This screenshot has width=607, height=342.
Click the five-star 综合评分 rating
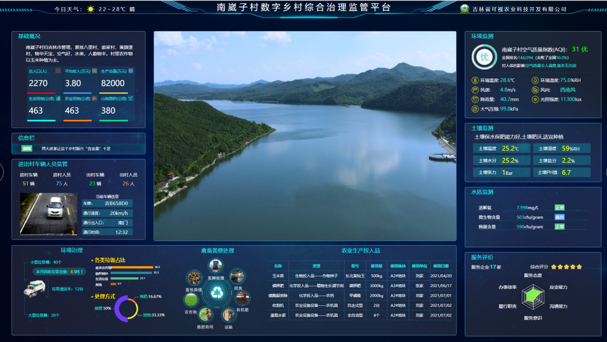566,267
